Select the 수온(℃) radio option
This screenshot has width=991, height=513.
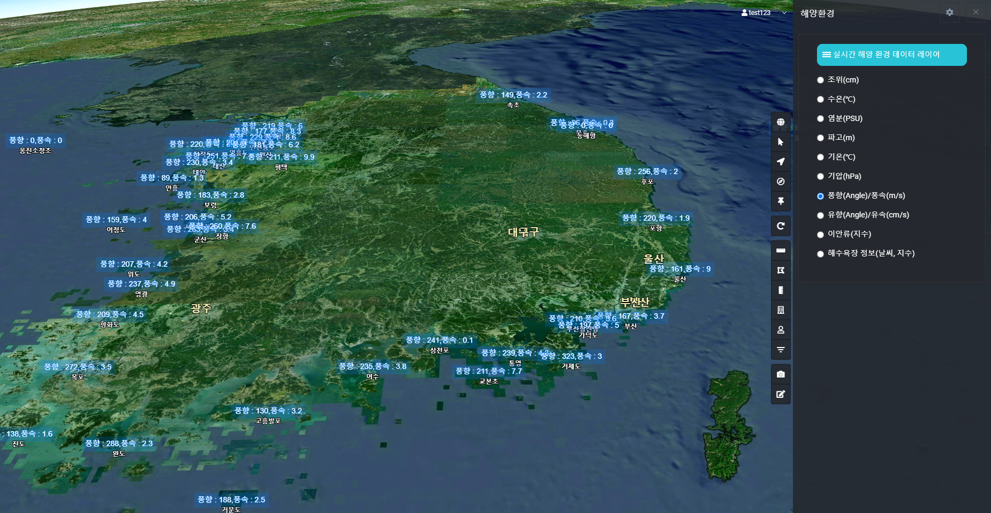820,99
